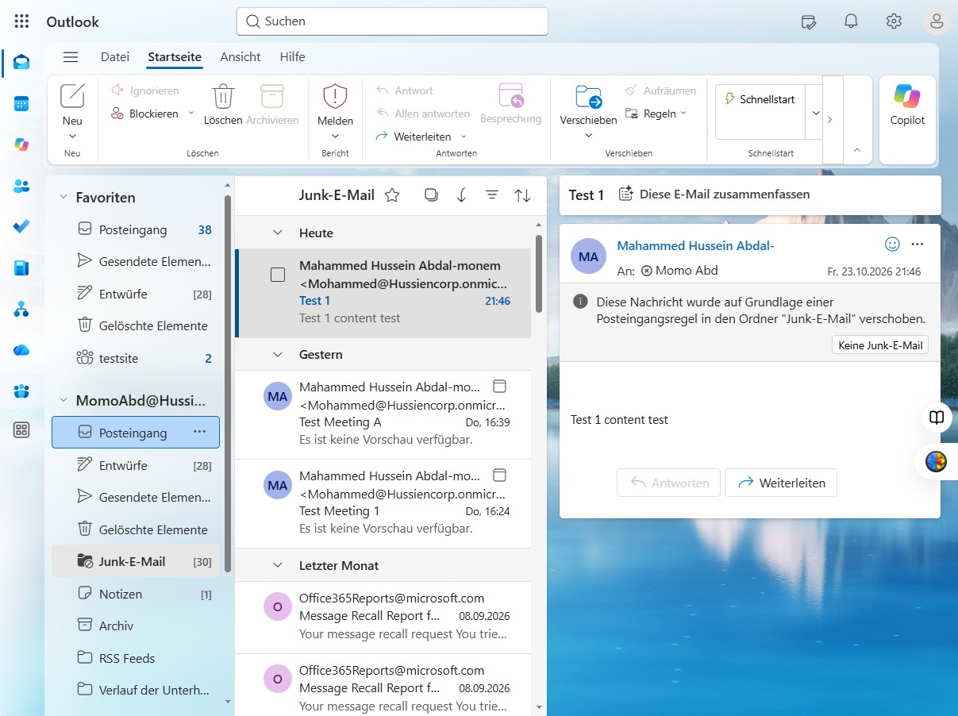This screenshot has height=716, width=958.
Task: Toggle select all messages icon
Action: (x=431, y=195)
